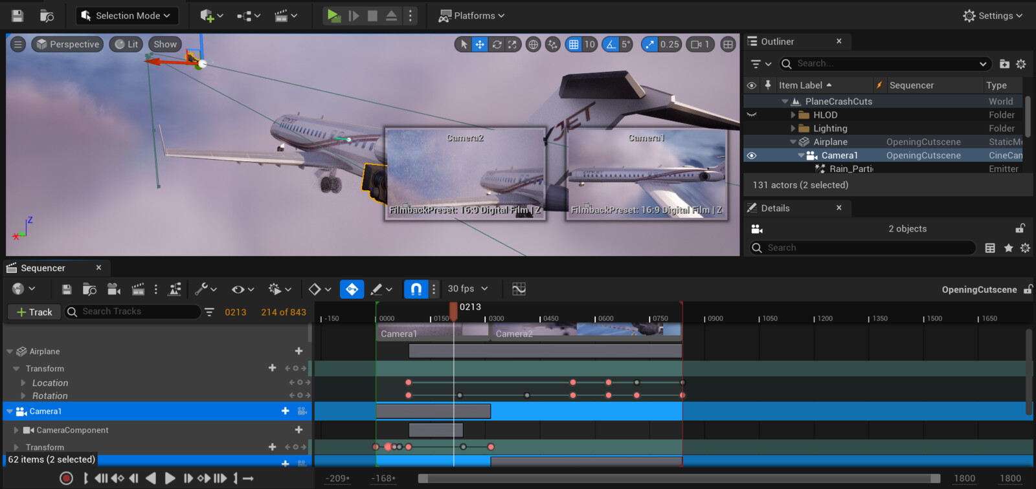Click current frame field 0213
Screen dimensions: 1036x489
[x=236, y=312]
